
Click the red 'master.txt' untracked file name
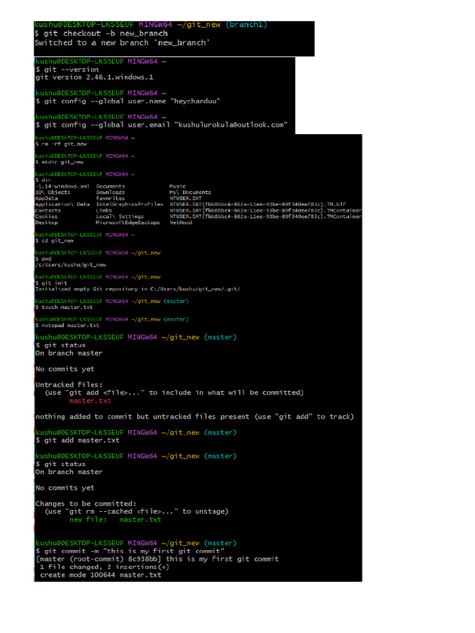[90, 401]
